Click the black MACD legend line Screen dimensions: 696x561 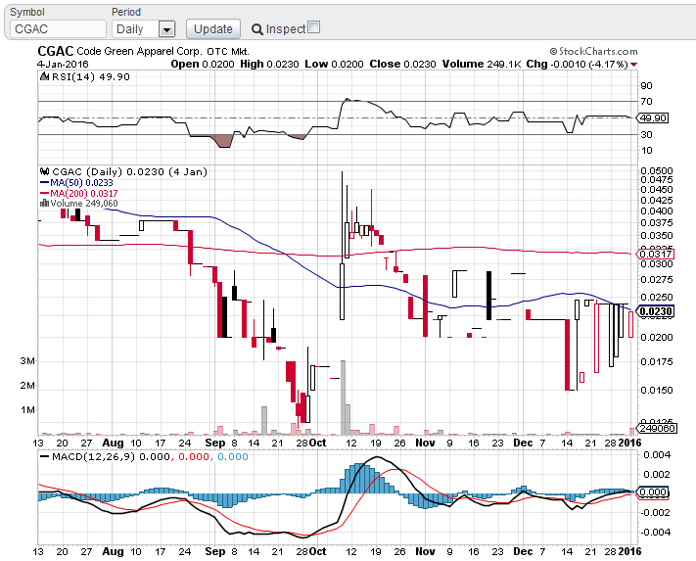coord(44,456)
